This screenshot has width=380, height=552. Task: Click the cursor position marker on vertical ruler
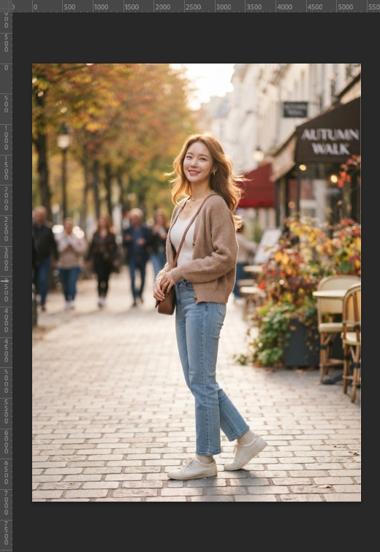tap(5, 281)
